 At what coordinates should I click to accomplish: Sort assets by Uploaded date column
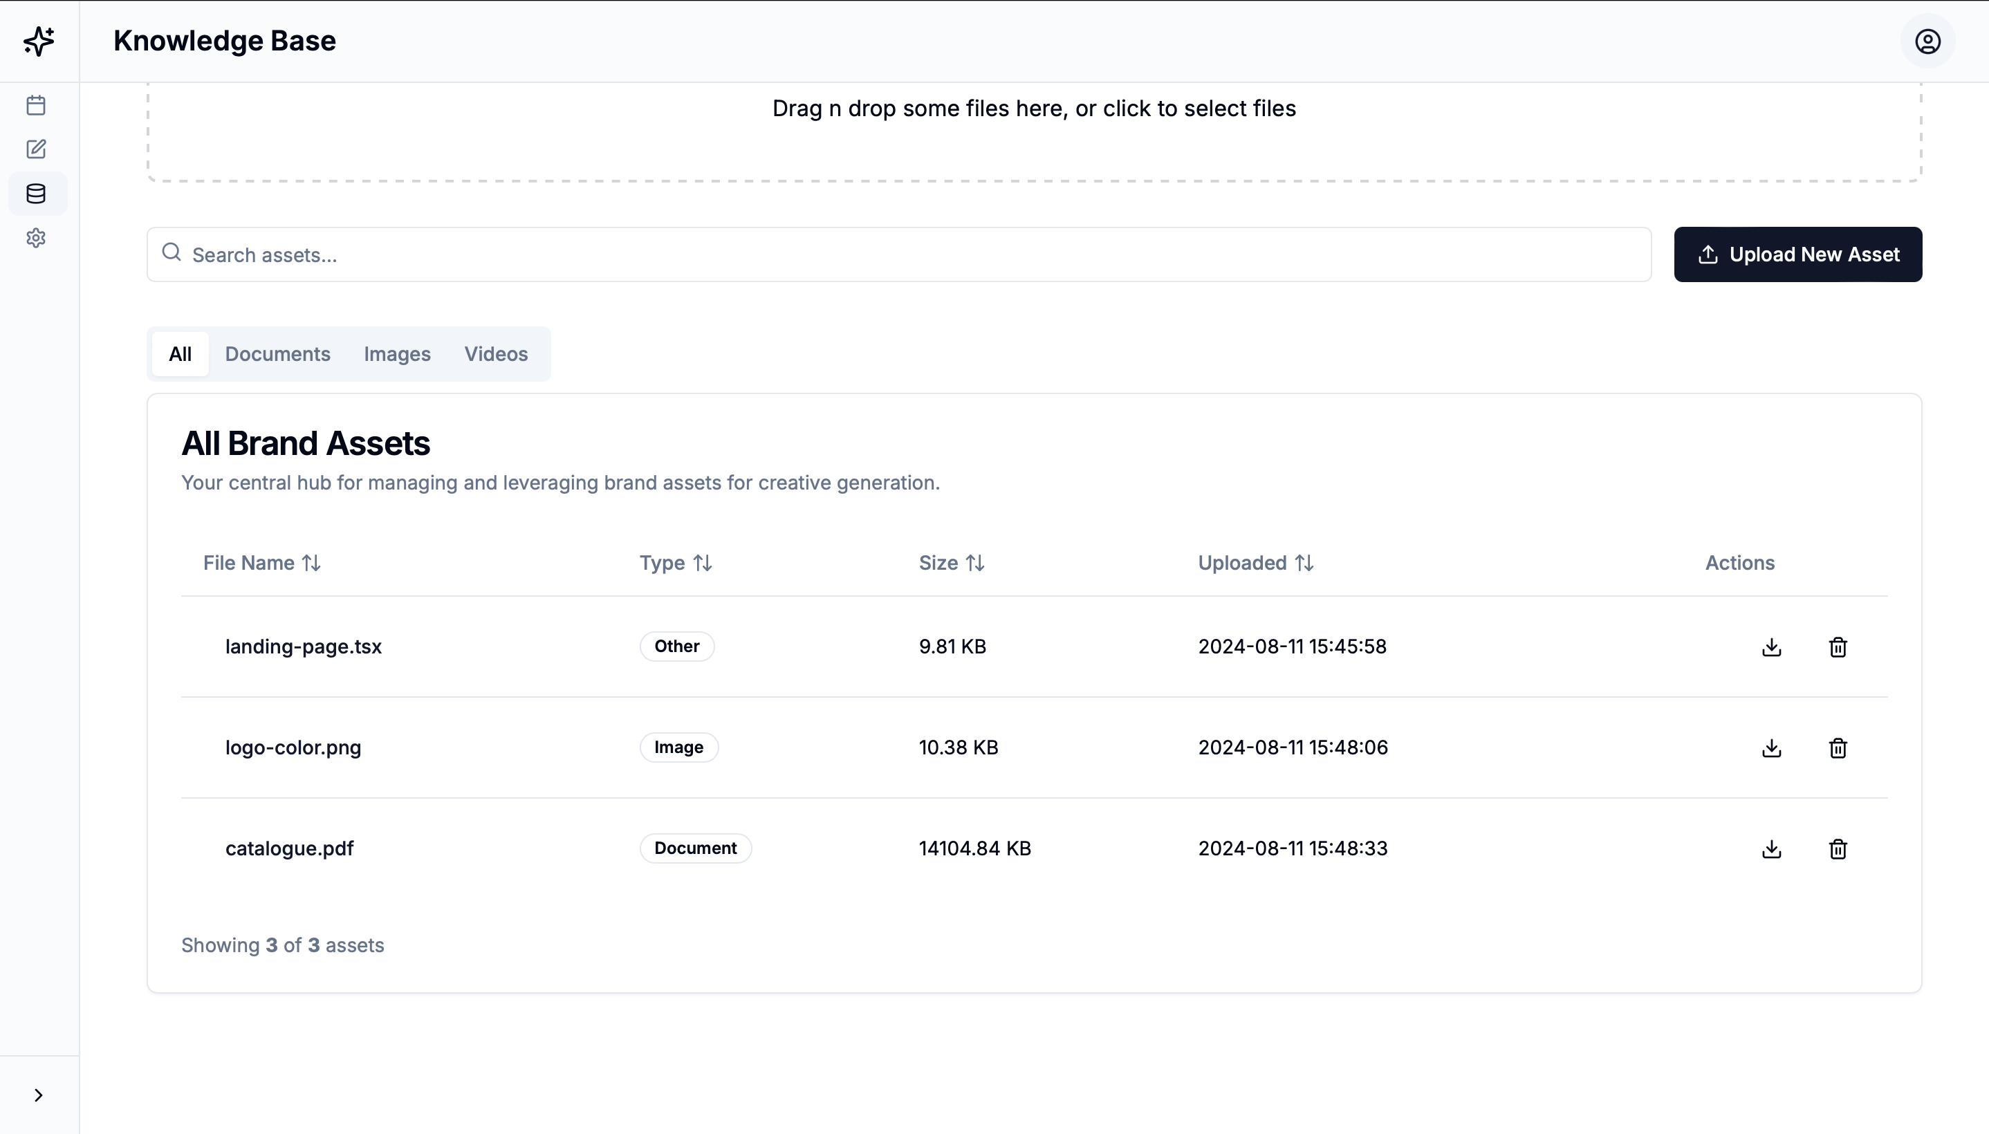(x=1255, y=563)
